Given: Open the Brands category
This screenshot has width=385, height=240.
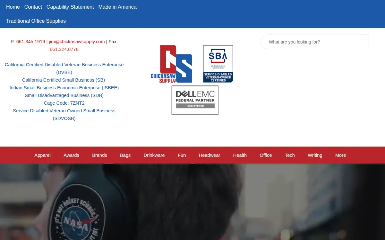Looking at the screenshot, I should [x=99, y=155].
